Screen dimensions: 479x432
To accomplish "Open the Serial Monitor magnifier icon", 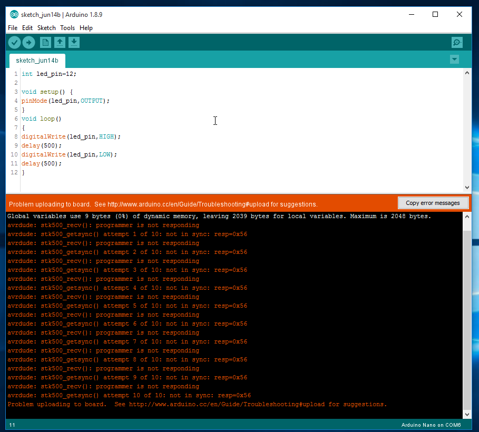I will pyautogui.click(x=457, y=43).
